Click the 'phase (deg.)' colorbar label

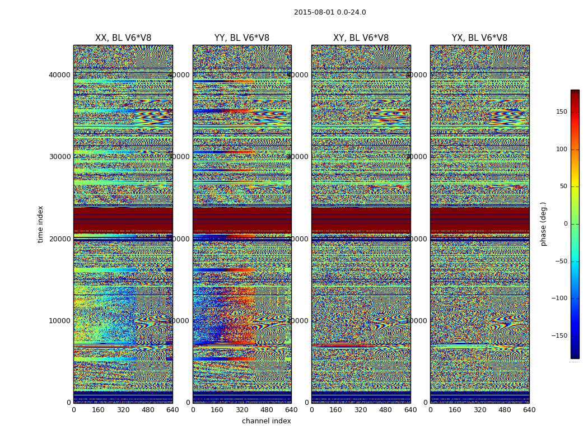click(543, 224)
